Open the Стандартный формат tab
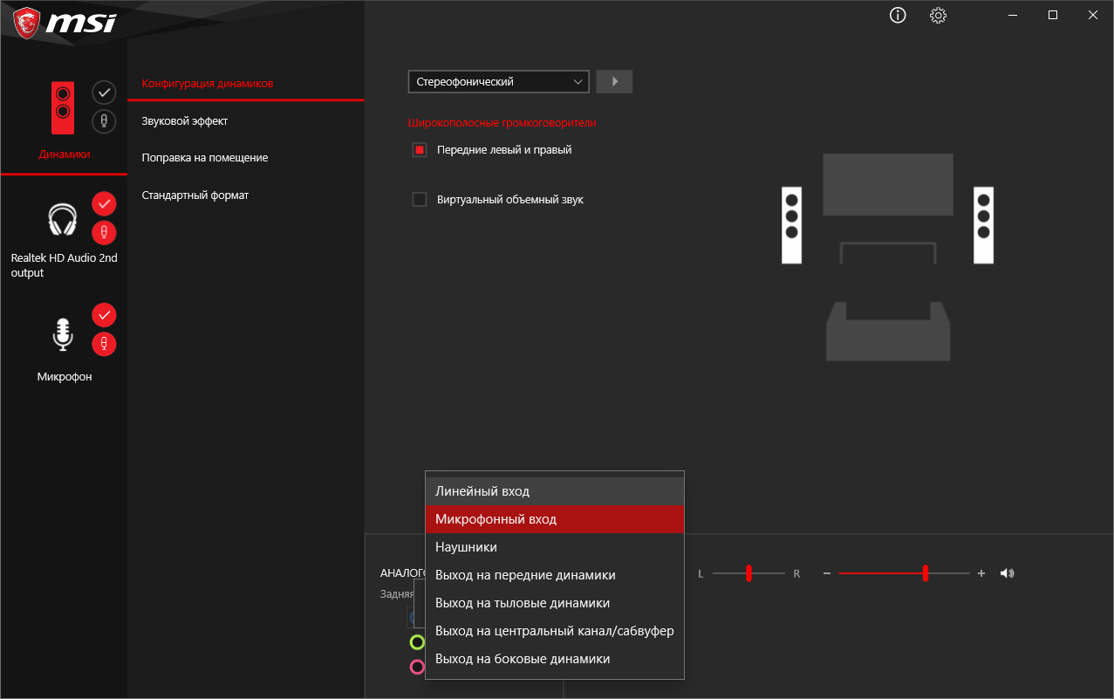Viewport: 1114px width, 699px height. [195, 195]
